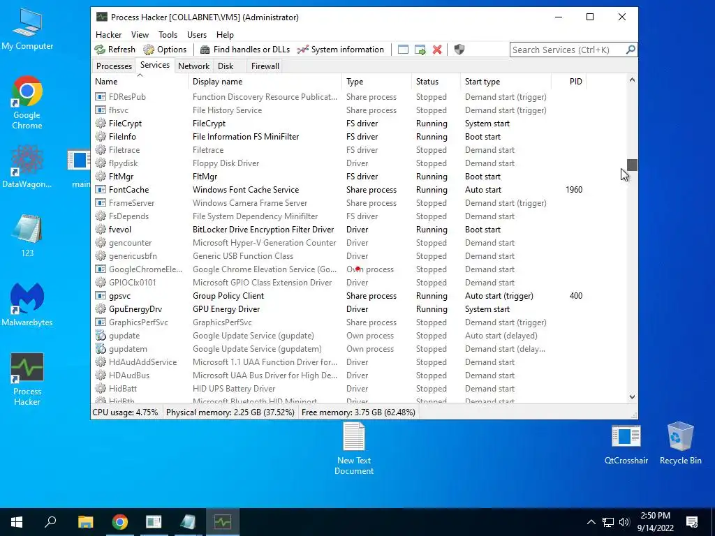Viewport: 715px width, 536px height.
Task: Open Options from the toolbar
Action: click(165, 50)
